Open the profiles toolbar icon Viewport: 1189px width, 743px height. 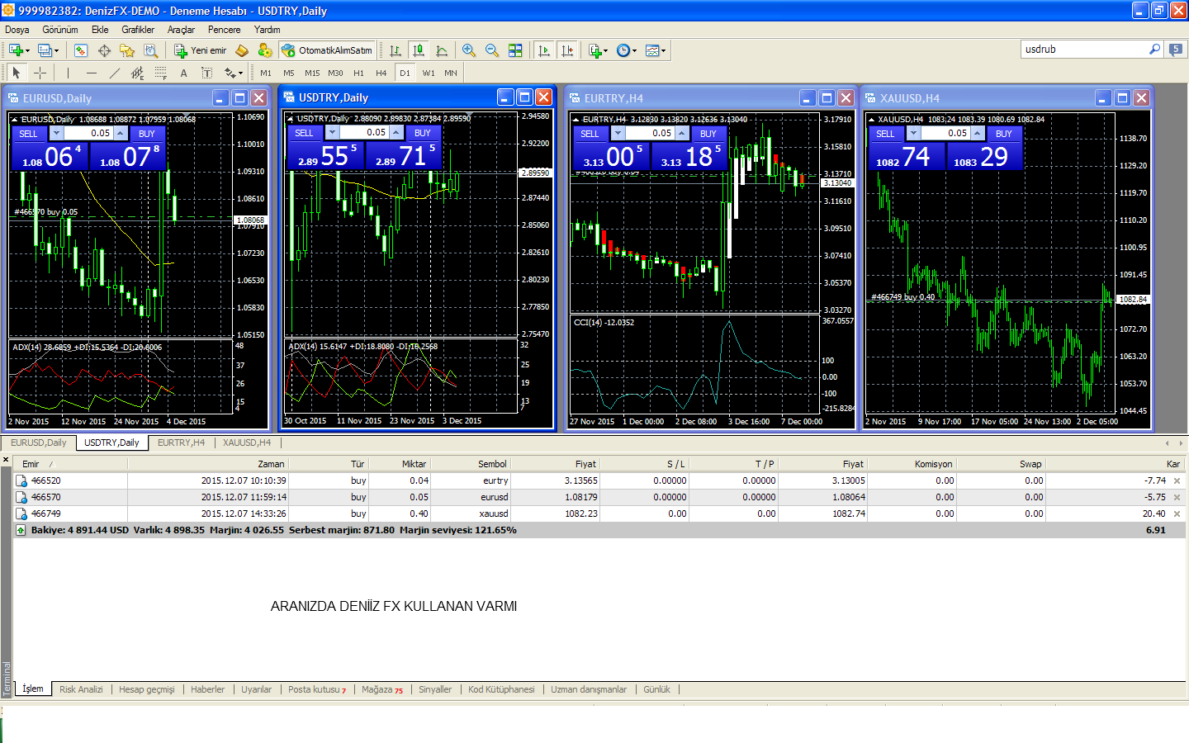pos(48,50)
